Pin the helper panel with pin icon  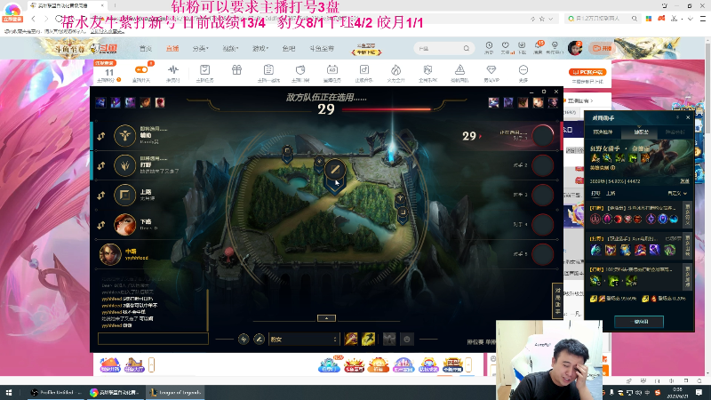pyautogui.click(x=678, y=117)
